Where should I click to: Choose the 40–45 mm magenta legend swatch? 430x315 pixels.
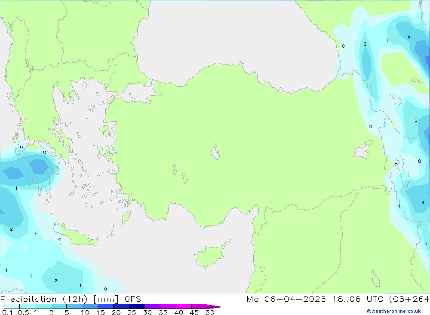click(184, 306)
